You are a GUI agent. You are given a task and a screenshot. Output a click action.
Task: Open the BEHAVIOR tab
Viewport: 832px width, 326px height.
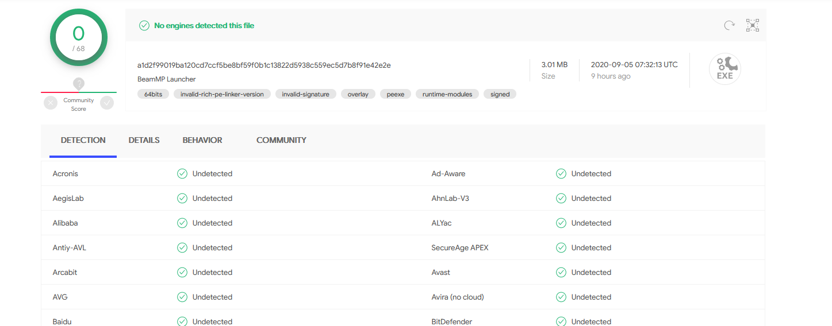tap(202, 140)
